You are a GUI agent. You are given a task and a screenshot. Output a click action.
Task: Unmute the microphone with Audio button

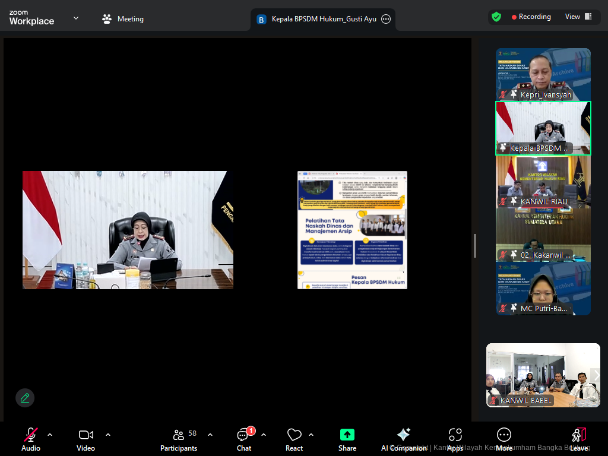tap(31, 439)
